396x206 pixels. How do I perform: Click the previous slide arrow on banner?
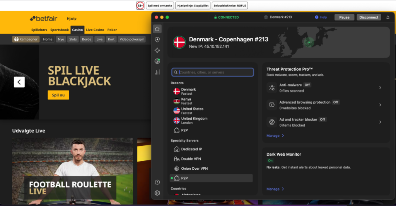pos(19,82)
